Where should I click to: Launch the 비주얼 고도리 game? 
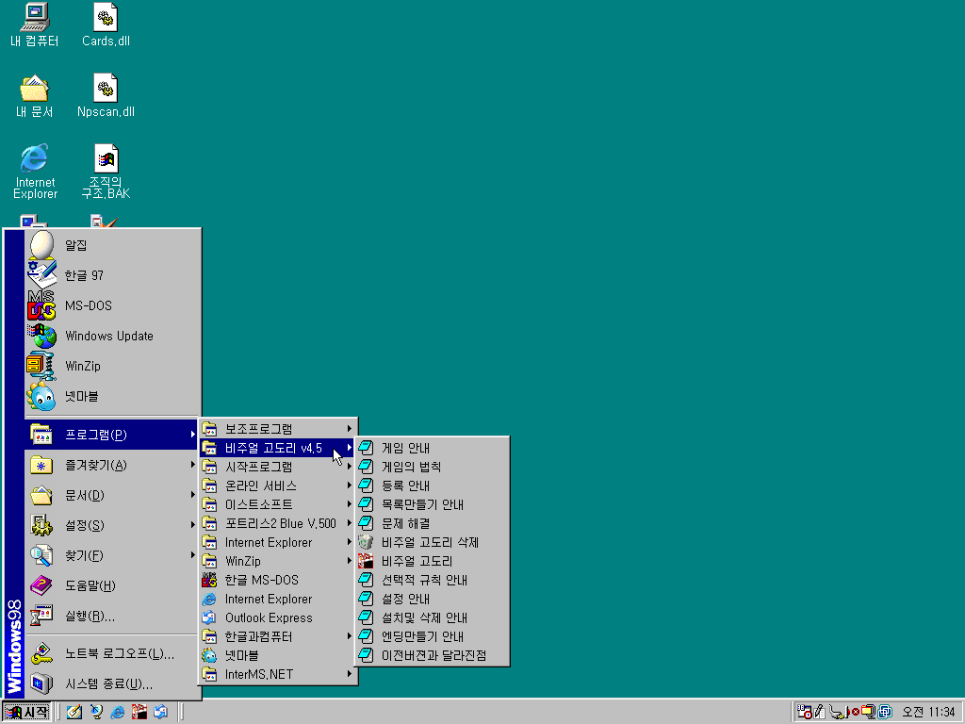pos(432,561)
